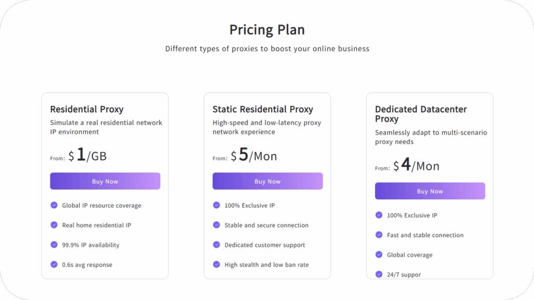Select the Static Residential Proxy heading
The width and height of the screenshot is (534, 300).
[x=263, y=109]
